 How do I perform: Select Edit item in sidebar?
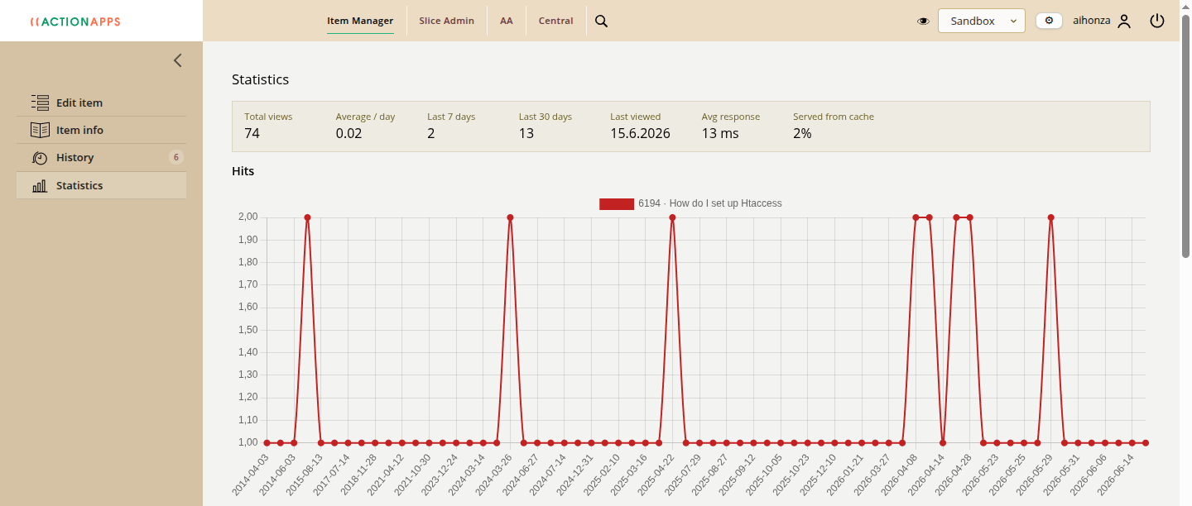[101, 103]
